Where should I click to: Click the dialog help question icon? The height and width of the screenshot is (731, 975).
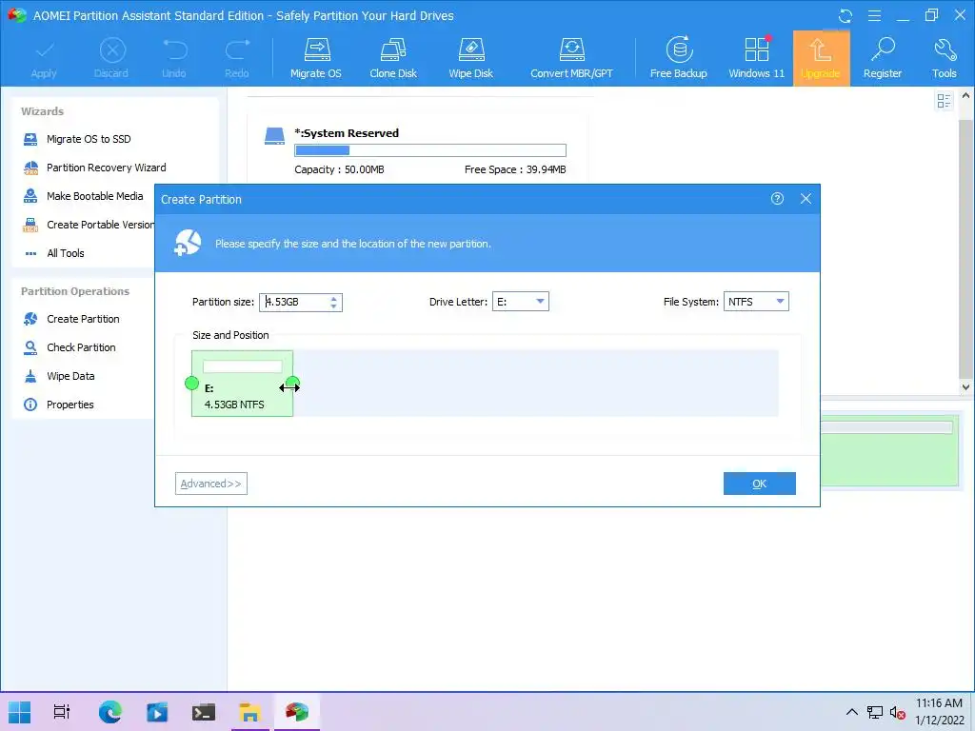777,198
